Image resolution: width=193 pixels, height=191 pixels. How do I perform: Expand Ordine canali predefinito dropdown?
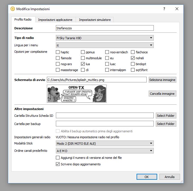point(105,151)
